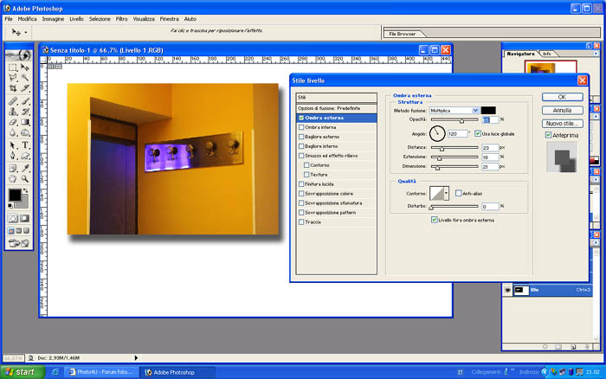606x379 pixels.
Task: Select the Crop tool
Action: (13, 88)
